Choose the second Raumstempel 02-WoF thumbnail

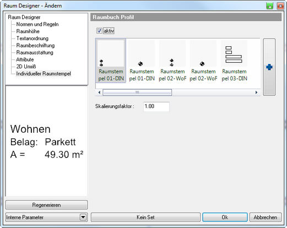(x=203, y=61)
